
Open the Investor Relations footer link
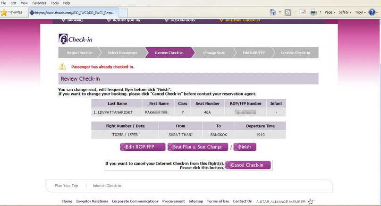tap(92, 201)
